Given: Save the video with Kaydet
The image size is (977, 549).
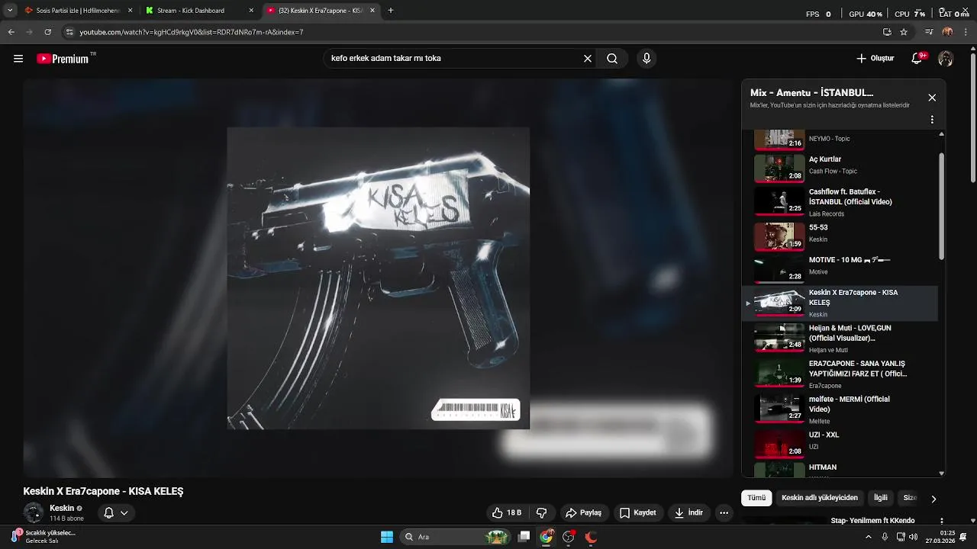Looking at the screenshot, I should [x=638, y=513].
